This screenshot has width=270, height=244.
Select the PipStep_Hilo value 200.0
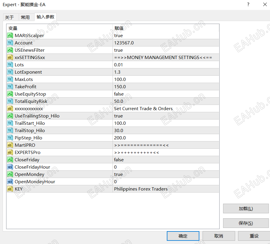click(120, 138)
